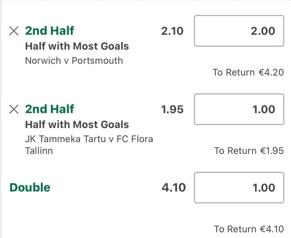291x238 pixels.
Task: Click the To Return €1.95 text
Action: click(249, 151)
